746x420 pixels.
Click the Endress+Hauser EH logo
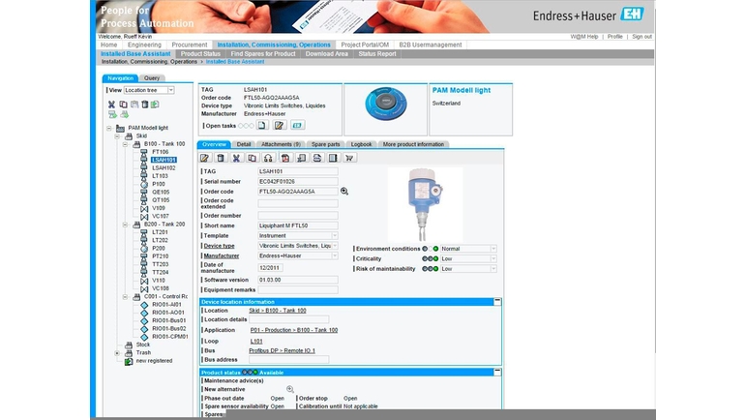[632, 14]
